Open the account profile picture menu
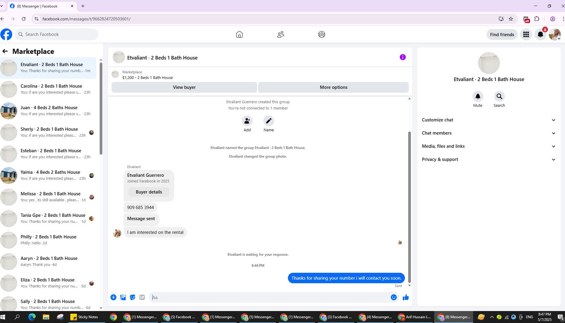Screen dimensions: 565x323 pos(555,34)
